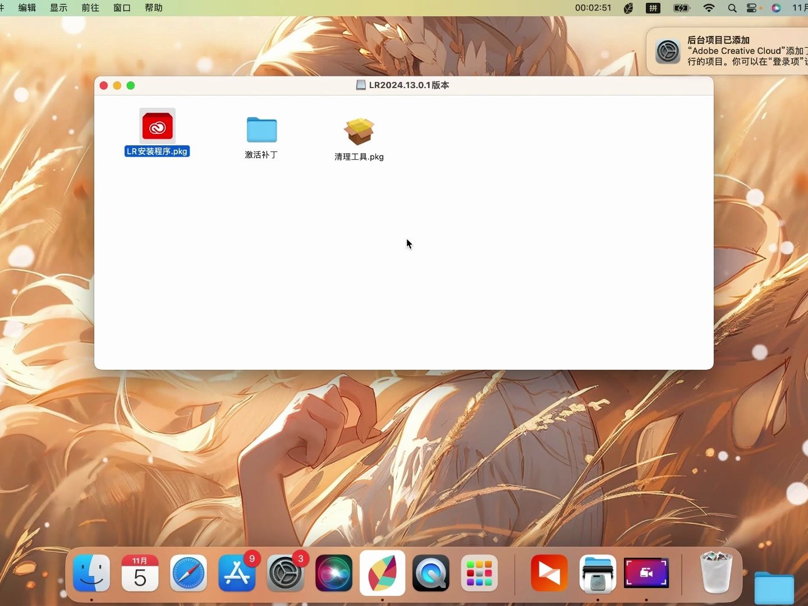Image resolution: width=808 pixels, height=606 pixels.
Task: Switch the 拼 input method in menu bar
Action: pyautogui.click(x=653, y=8)
